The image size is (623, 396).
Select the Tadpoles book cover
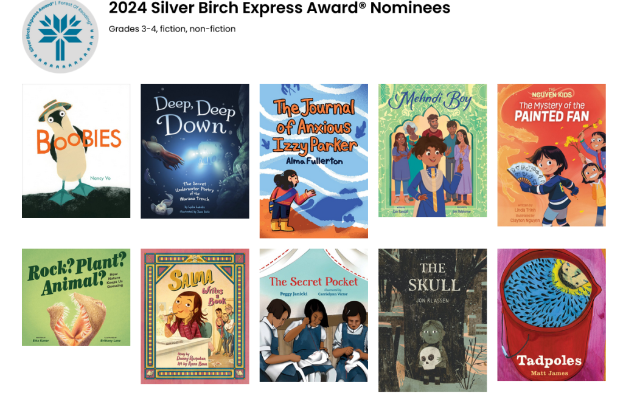tap(551, 315)
